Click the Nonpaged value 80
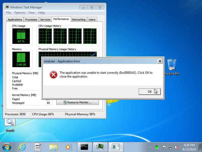Screen dimensions: 202x152 (x=48, y=103)
